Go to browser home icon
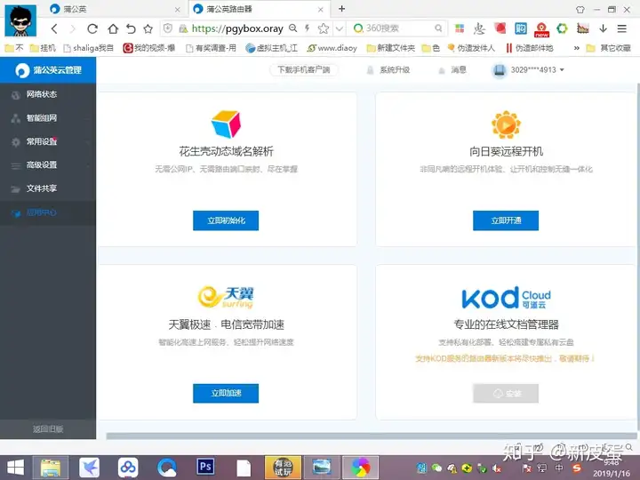The image size is (640, 480). (113, 28)
